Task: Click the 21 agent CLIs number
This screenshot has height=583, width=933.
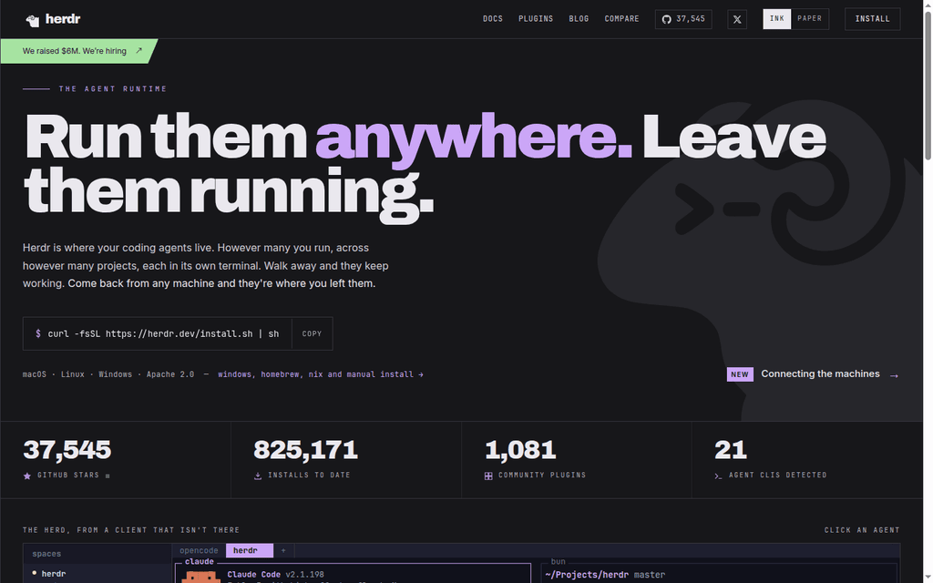Action: [730, 450]
